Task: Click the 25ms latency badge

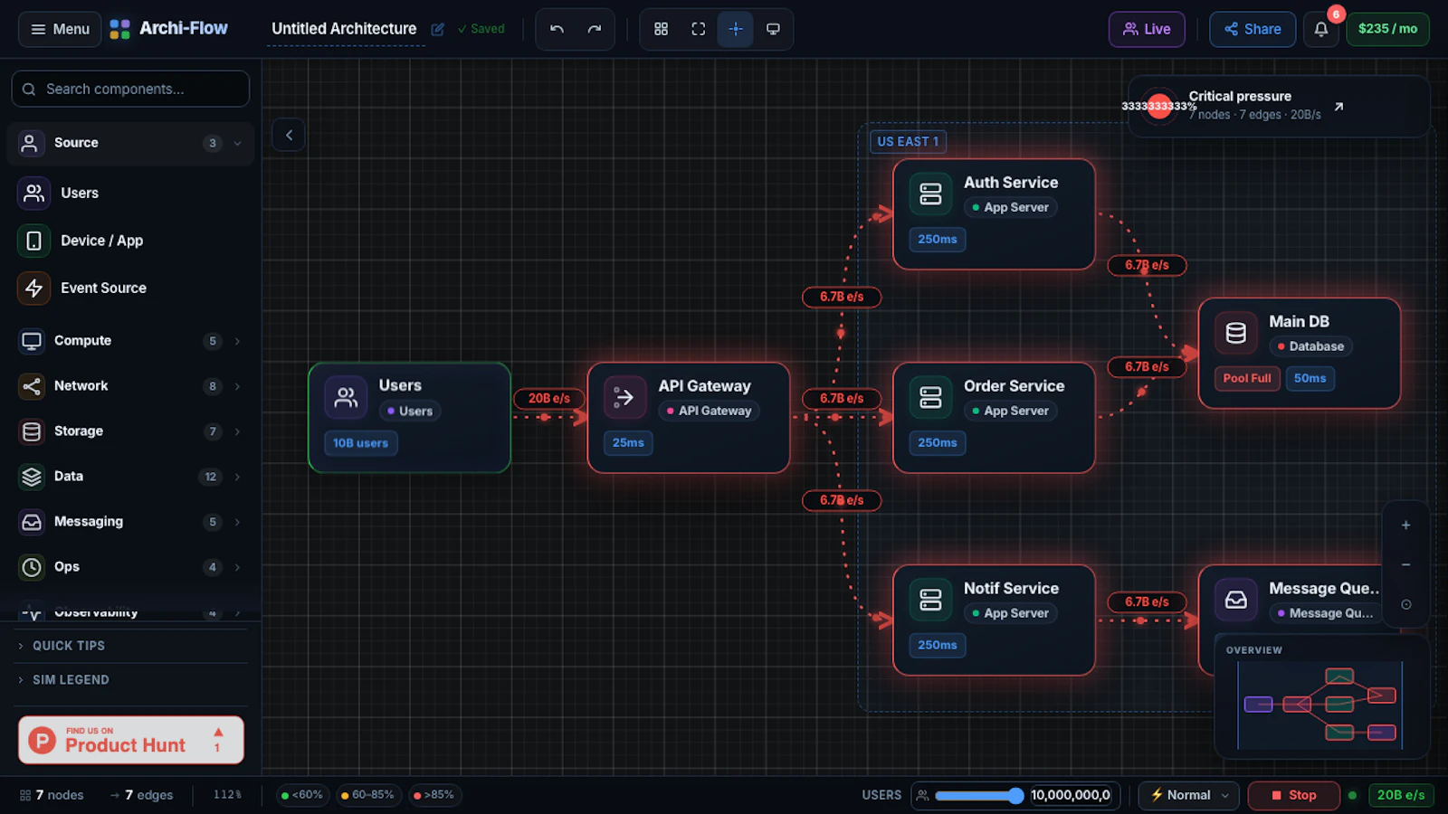Action: [x=628, y=443]
